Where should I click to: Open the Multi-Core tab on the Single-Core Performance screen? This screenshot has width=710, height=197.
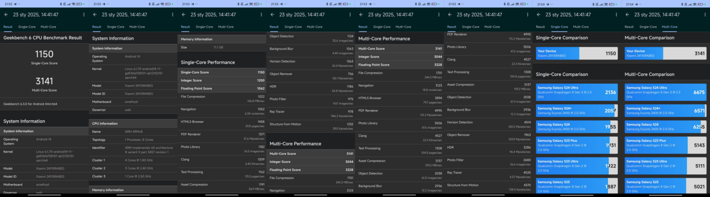click(x=226, y=27)
